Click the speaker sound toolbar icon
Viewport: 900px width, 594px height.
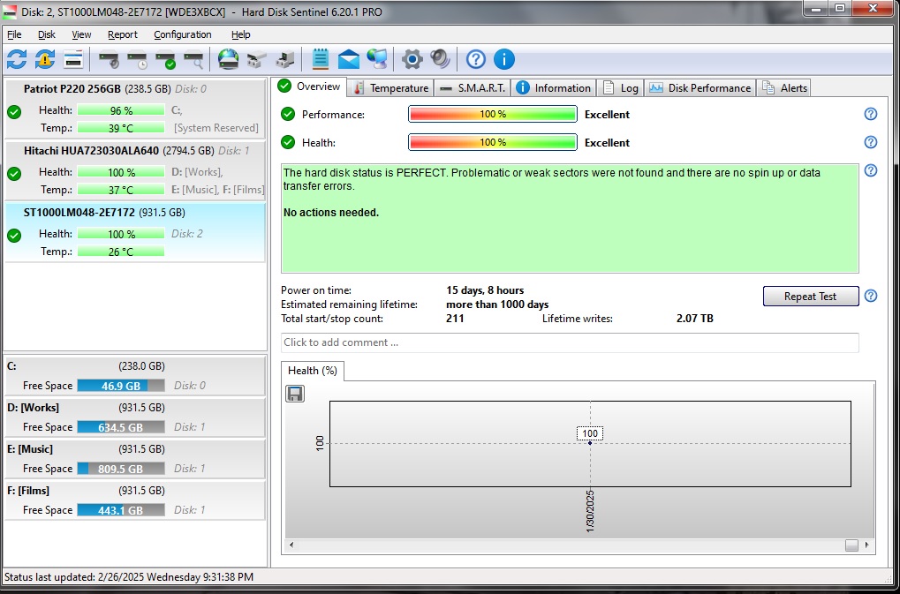440,59
